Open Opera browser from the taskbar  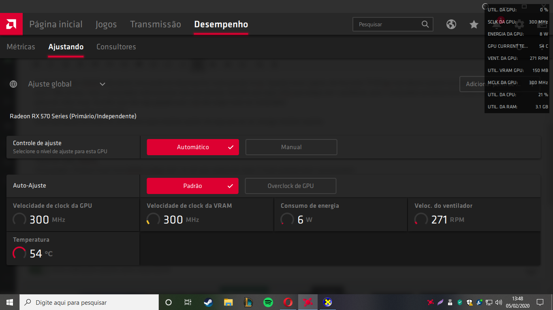[288, 302]
